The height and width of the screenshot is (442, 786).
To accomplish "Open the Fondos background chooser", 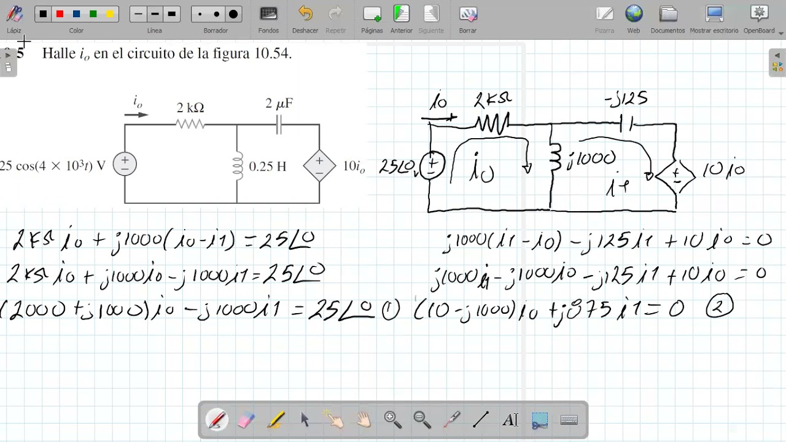I will pyautogui.click(x=268, y=18).
